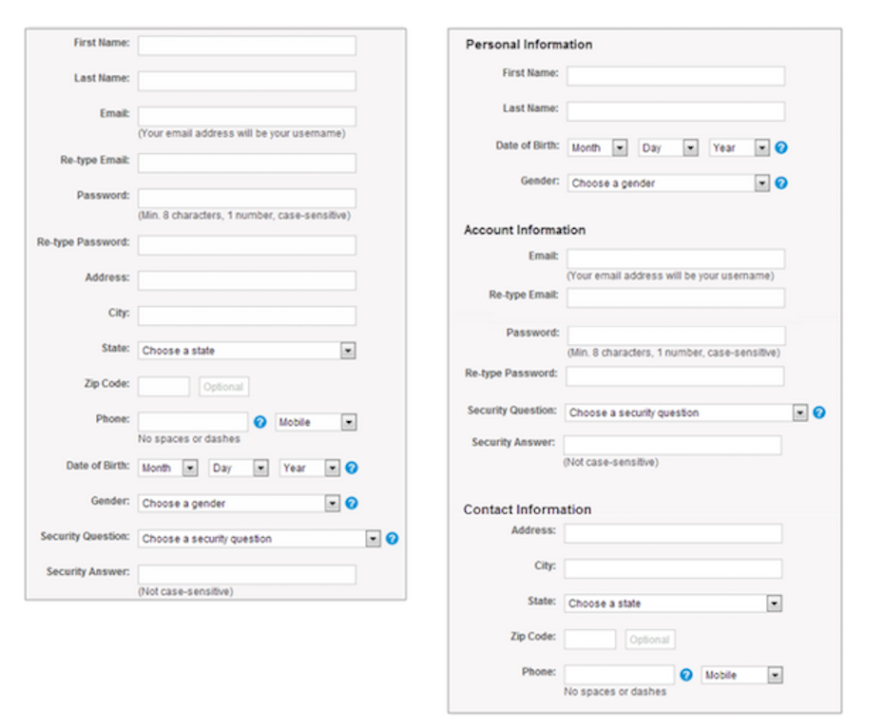Click the Security Question help icon, left form
884x728 pixels.
click(392, 538)
